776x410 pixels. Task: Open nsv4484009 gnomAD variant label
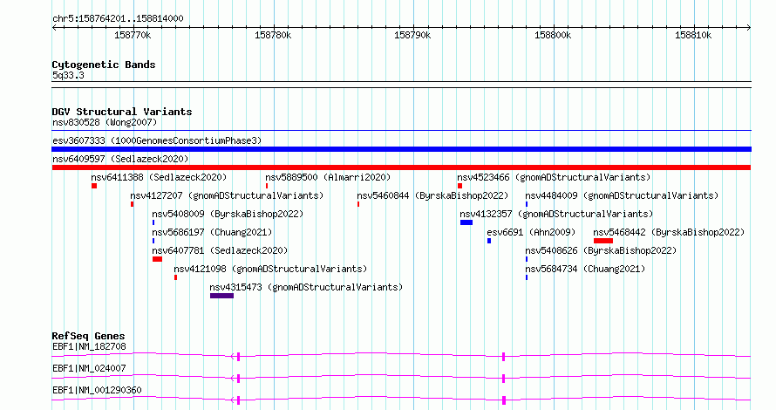coord(622,195)
